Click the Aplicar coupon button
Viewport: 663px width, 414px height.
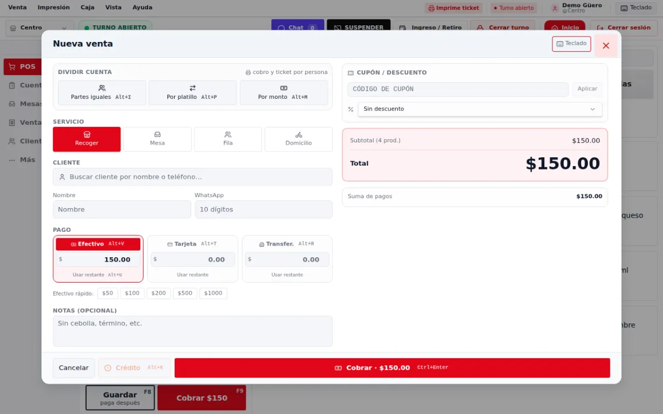point(587,89)
